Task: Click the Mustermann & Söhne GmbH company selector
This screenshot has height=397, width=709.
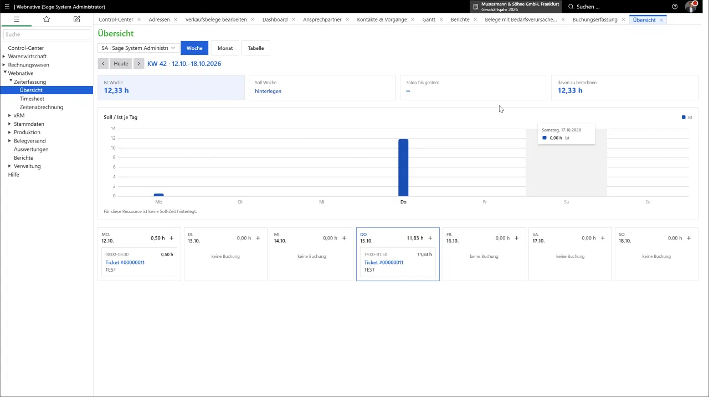Action: [516, 7]
